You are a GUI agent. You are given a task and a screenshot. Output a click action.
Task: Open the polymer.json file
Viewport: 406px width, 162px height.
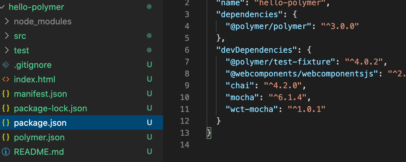tap(39, 137)
